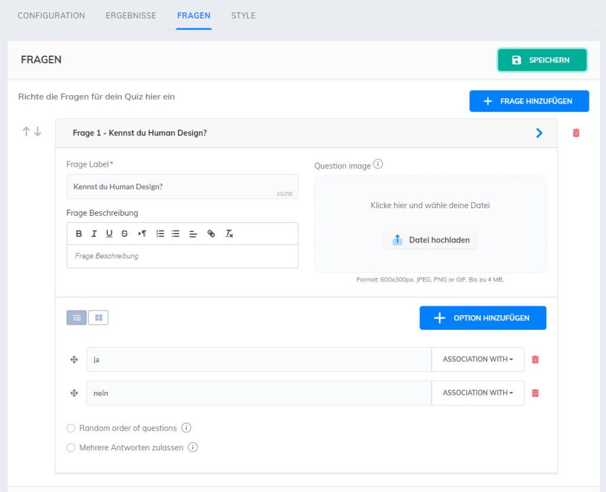The width and height of the screenshot is (606, 492).
Task: Enable Mehrere Antworten zulassen option
Action: (x=71, y=448)
